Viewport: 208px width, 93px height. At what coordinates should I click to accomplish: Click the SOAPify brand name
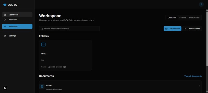pyautogui.click(x=12, y=5)
